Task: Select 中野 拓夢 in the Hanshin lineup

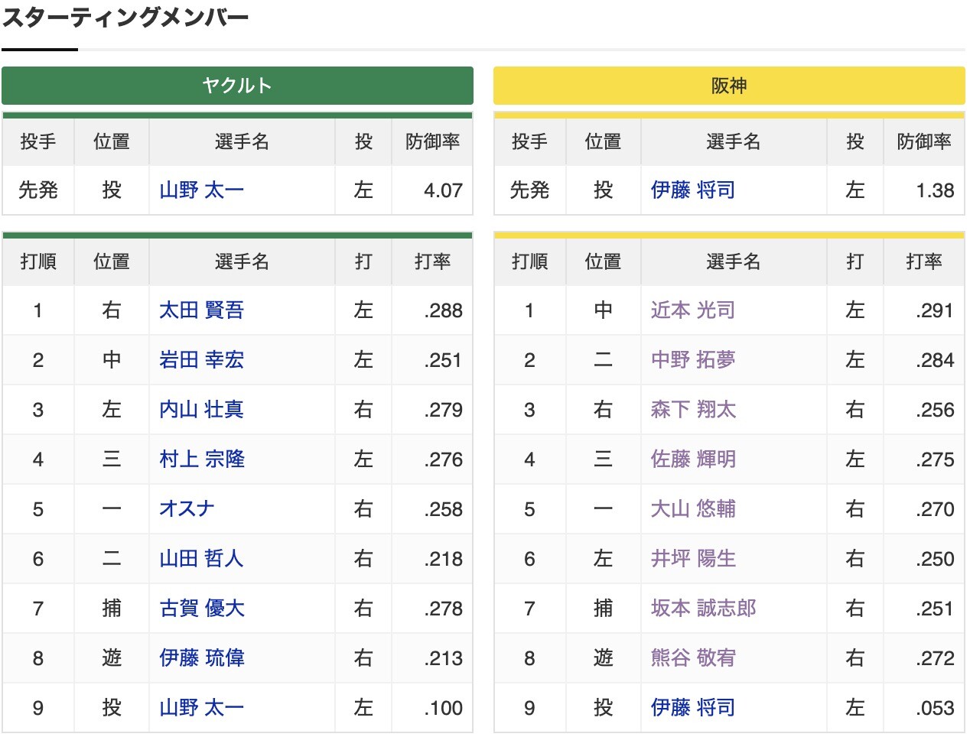Action: pos(691,360)
